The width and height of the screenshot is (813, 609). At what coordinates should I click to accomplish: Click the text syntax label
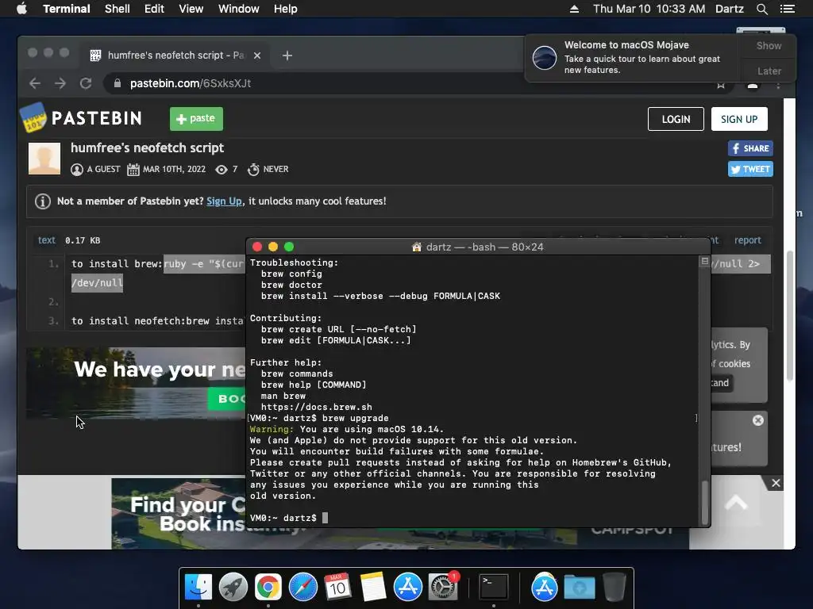pos(46,240)
